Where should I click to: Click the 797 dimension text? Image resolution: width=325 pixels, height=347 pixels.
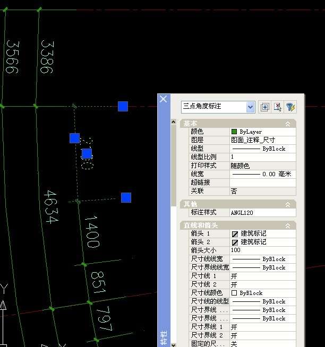104,318
